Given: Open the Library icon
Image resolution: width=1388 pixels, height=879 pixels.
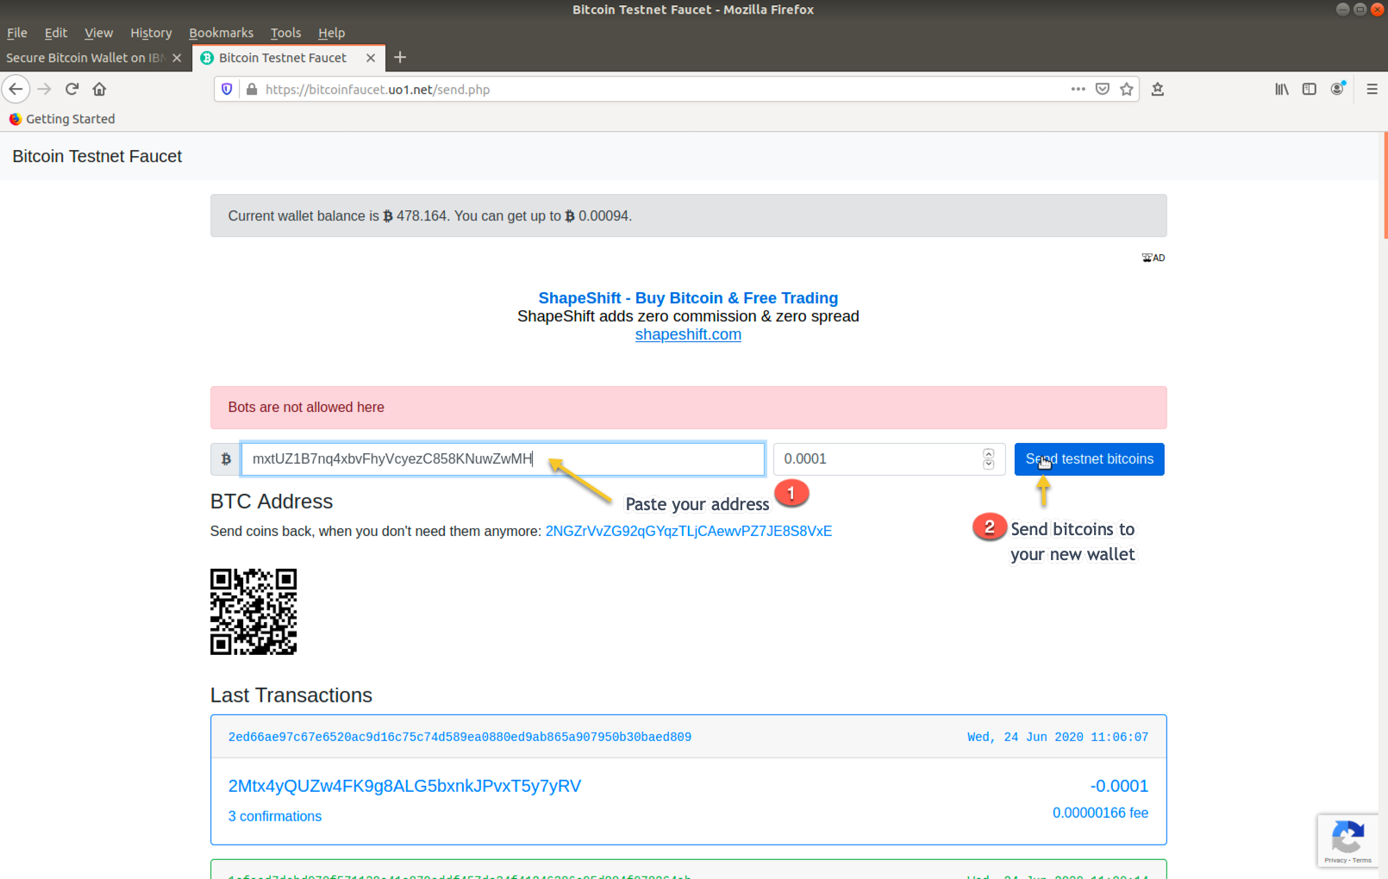Looking at the screenshot, I should (x=1282, y=89).
